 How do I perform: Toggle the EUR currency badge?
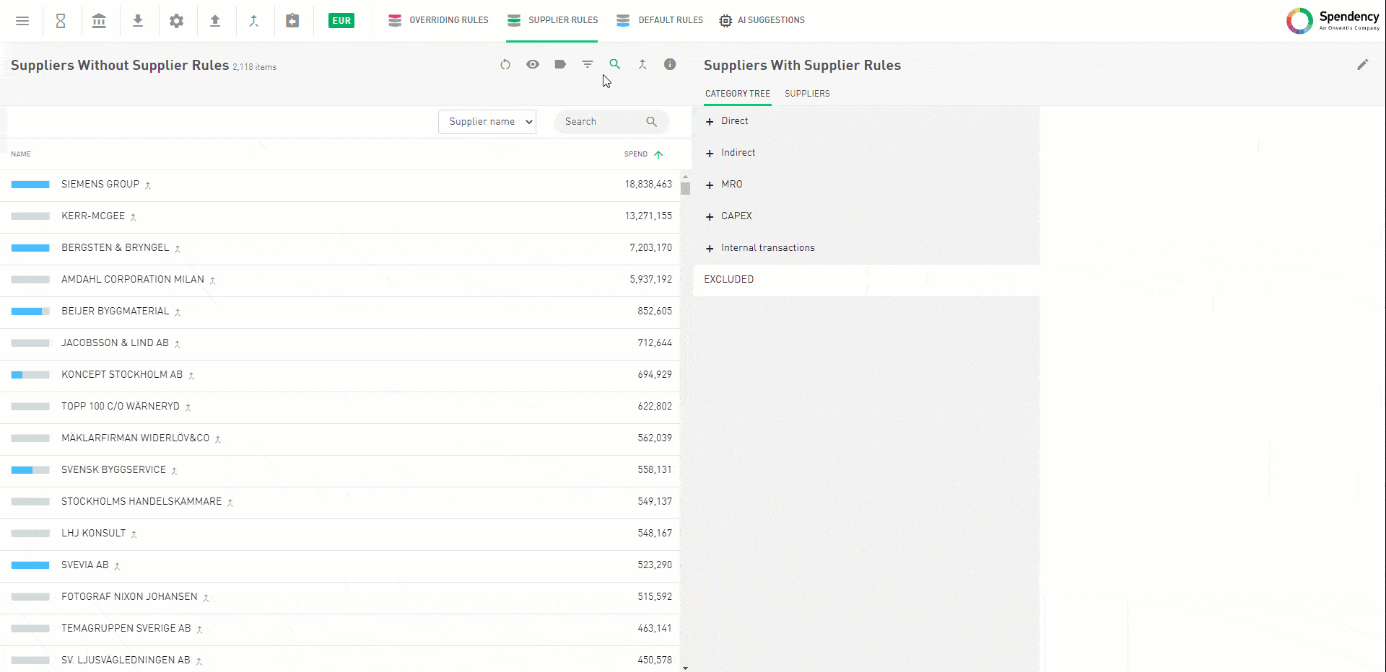341,21
